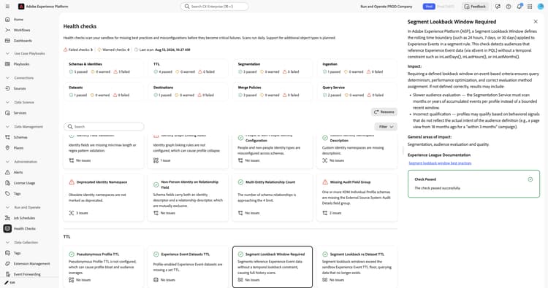Select the Segmentation category card
The height and width of the screenshot is (288, 548).
pos(273,68)
